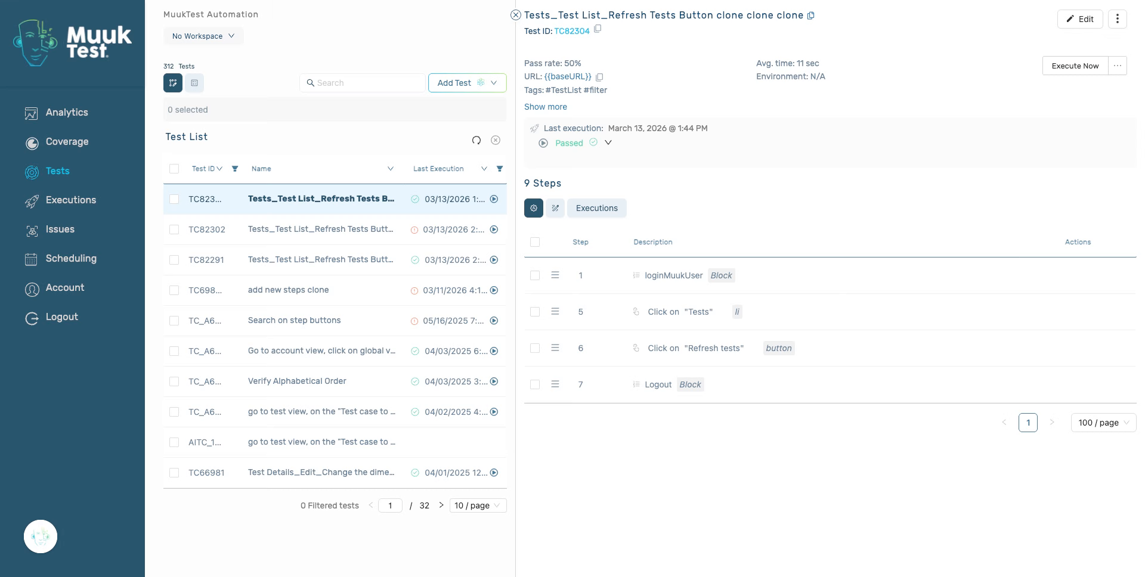
Task: Tick checkbox for Search on step buttons
Action: [x=174, y=321]
